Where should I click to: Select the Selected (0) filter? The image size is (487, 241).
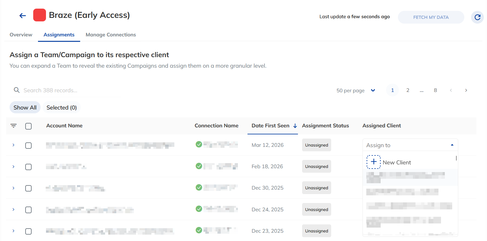click(62, 108)
